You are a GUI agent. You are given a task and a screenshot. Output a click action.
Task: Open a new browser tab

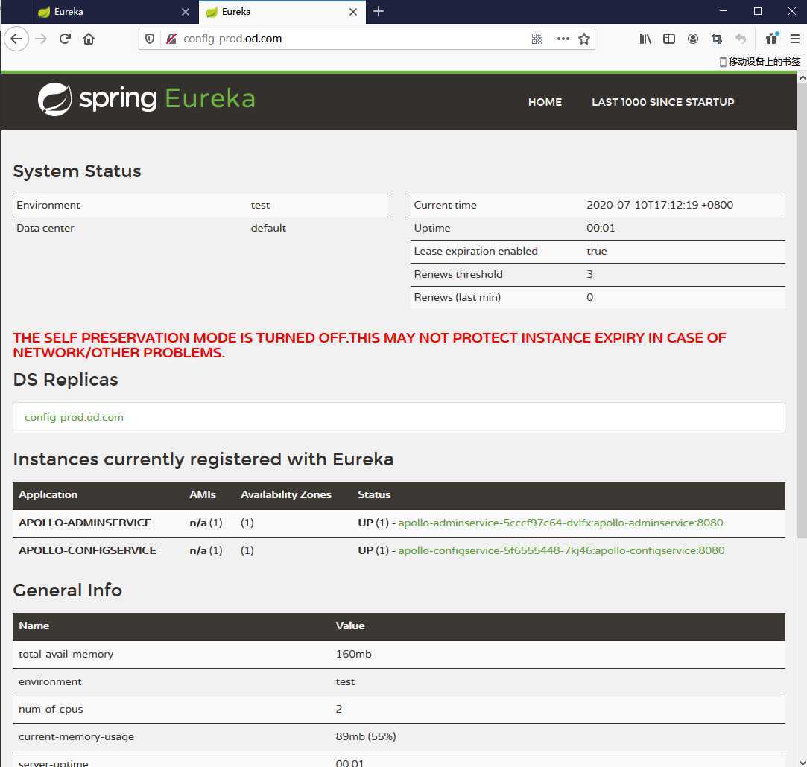pyautogui.click(x=379, y=11)
